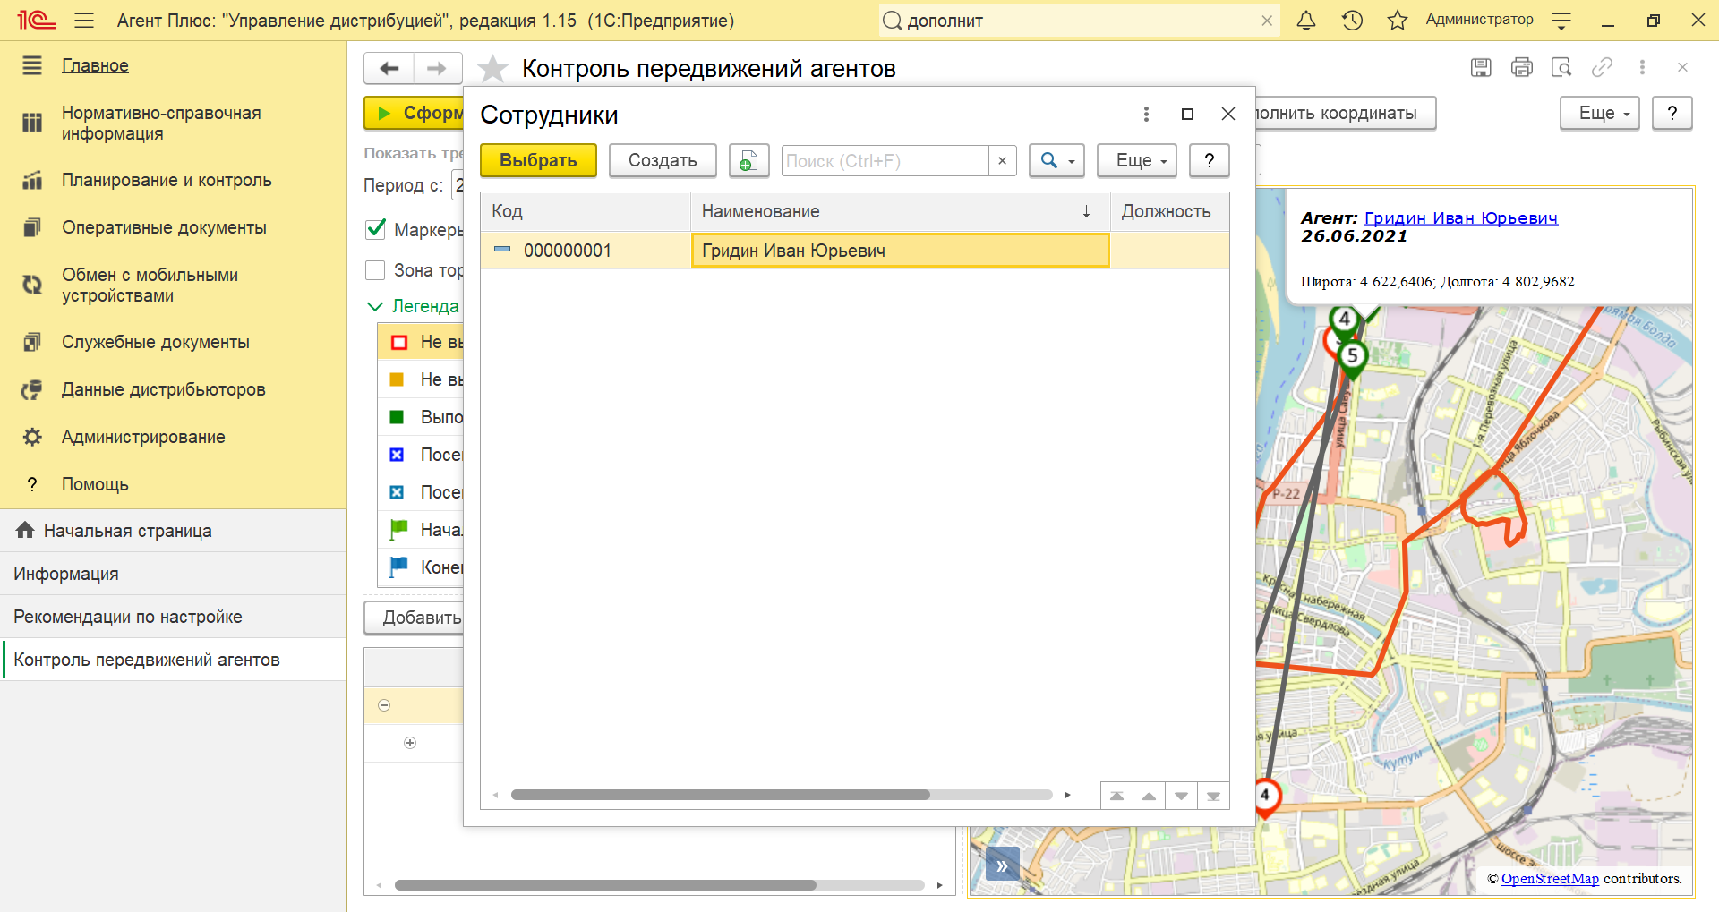Move up one row arrow in Сотрудники
The height and width of the screenshot is (912, 1719).
point(1149,796)
